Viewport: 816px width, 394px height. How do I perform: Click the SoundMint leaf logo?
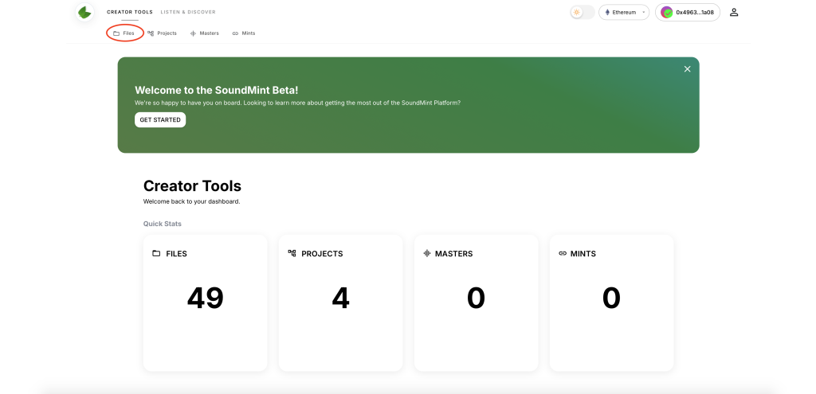click(84, 12)
